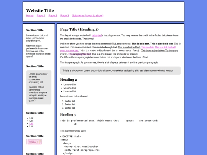Click the first List item in sidebar
Image resolution: width=207 pixels, height=155 pixels.
pyautogui.click(x=31, y=118)
